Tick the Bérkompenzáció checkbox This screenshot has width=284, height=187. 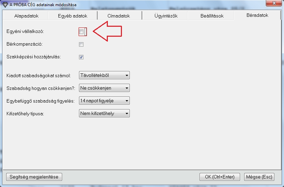(81, 44)
